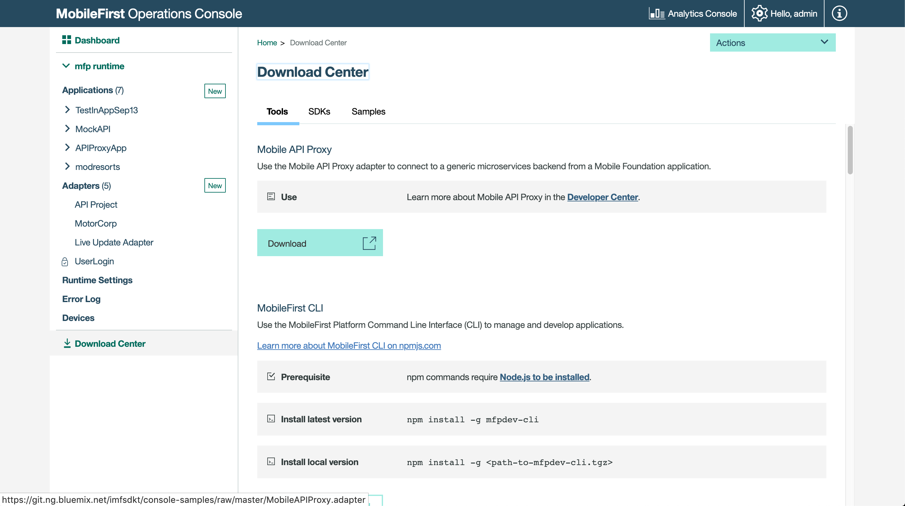The height and width of the screenshot is (506, 905).
Task: Expand the MockAPI application
Action: coord(67,129)
